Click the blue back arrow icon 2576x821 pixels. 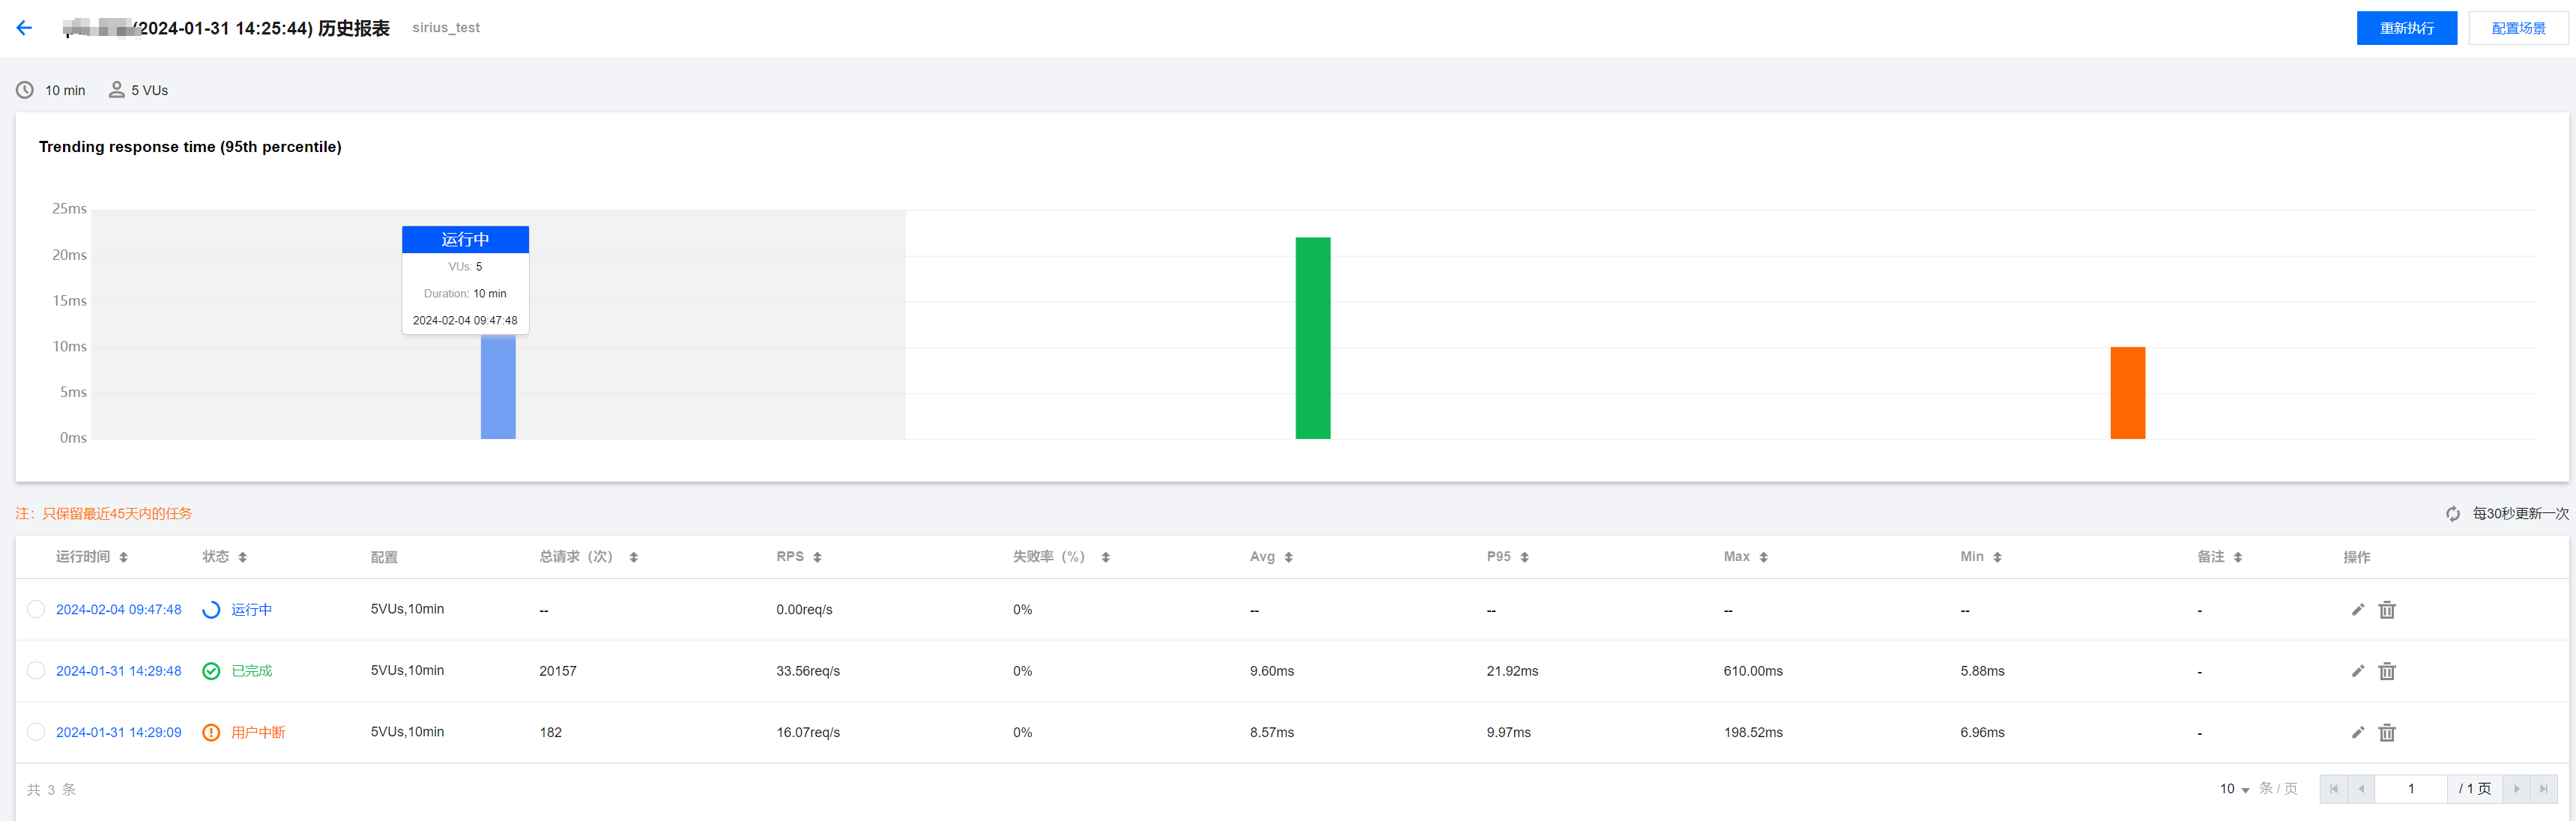pyautogui.click(x=24, y=28)
